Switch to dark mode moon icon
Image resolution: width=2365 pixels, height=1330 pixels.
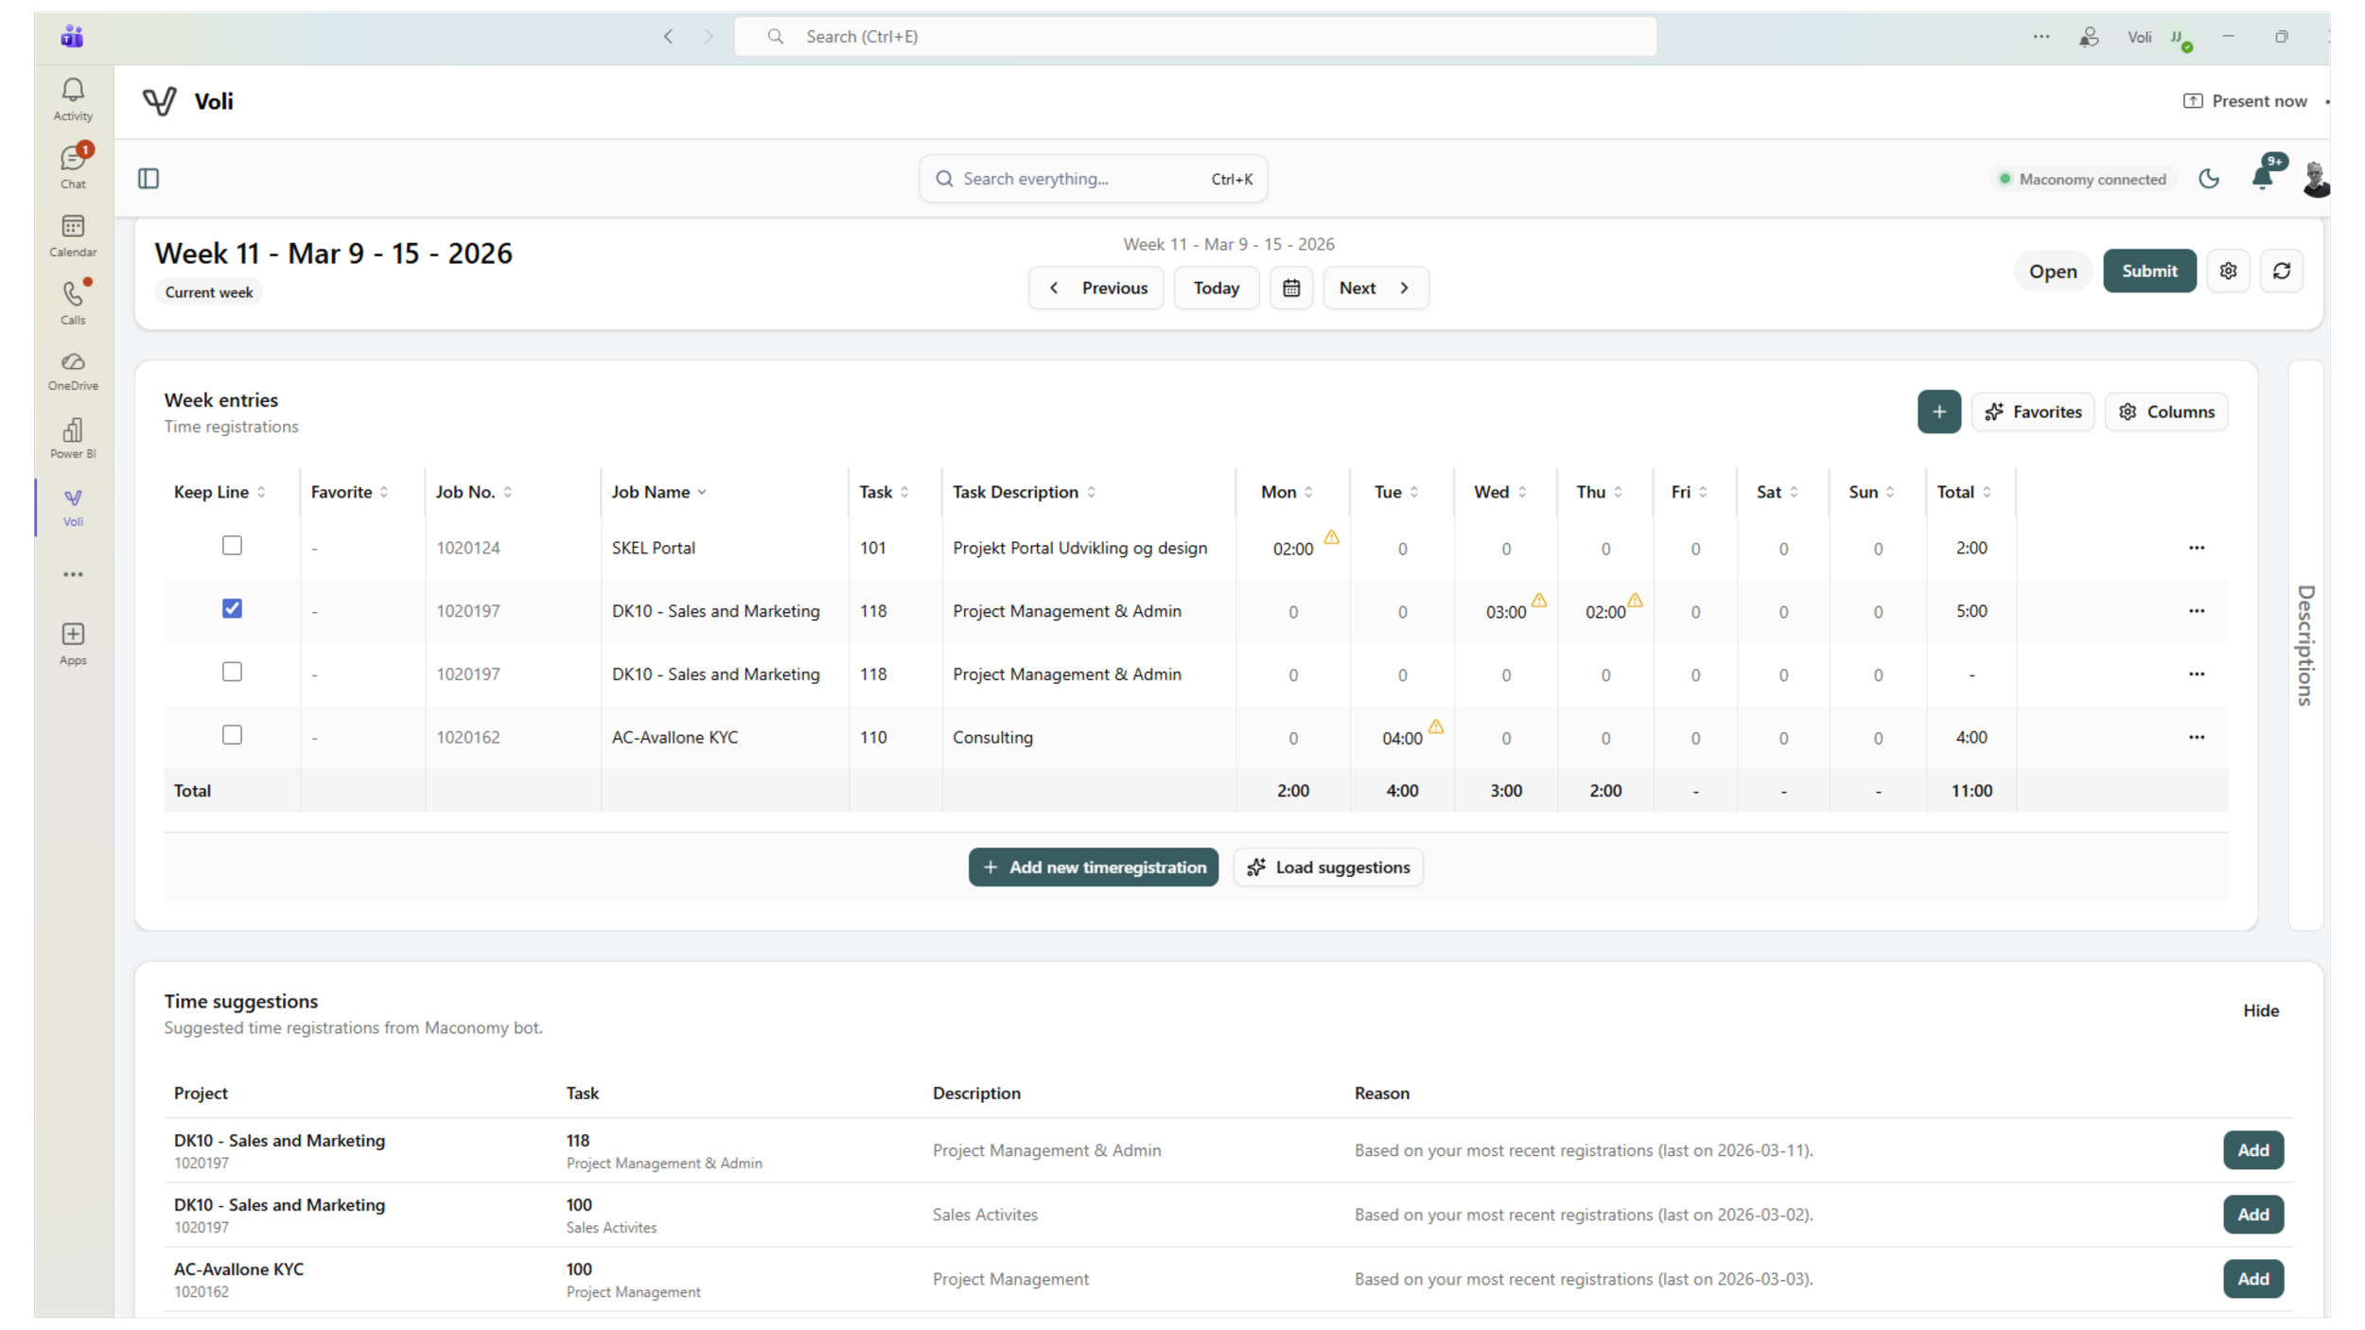2208,179
